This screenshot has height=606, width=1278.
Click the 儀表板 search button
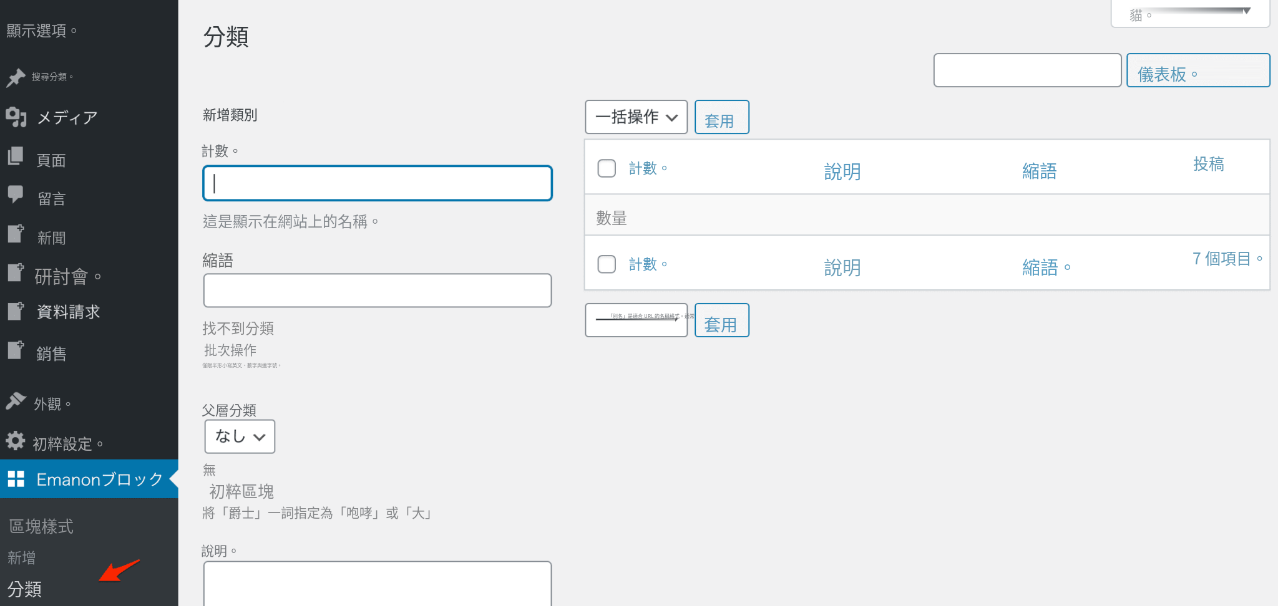pyautogui.click(x=1198, y=70)
